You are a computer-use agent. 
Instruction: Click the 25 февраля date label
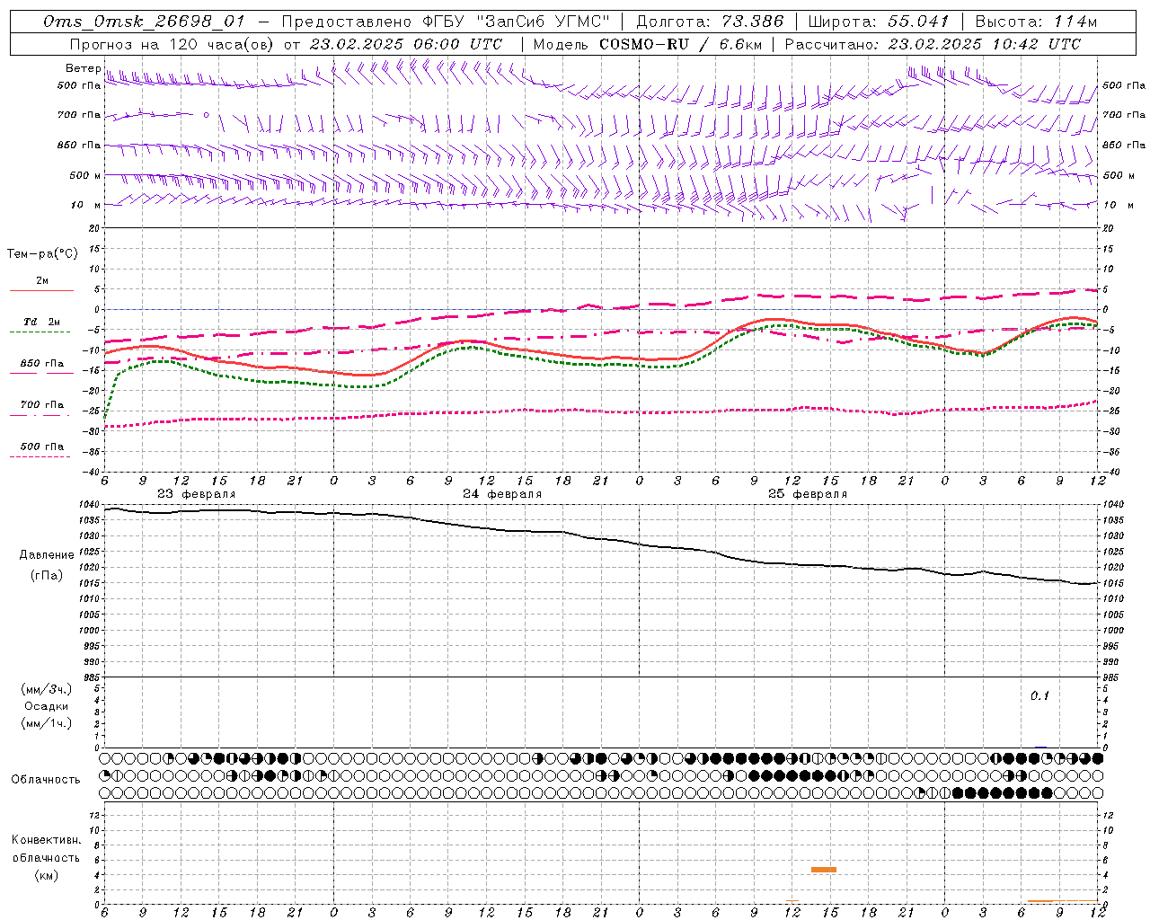click(808, 494)
